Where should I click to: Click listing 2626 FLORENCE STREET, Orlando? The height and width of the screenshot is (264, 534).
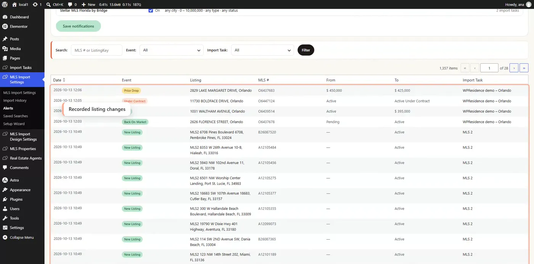tap(216, 122)
